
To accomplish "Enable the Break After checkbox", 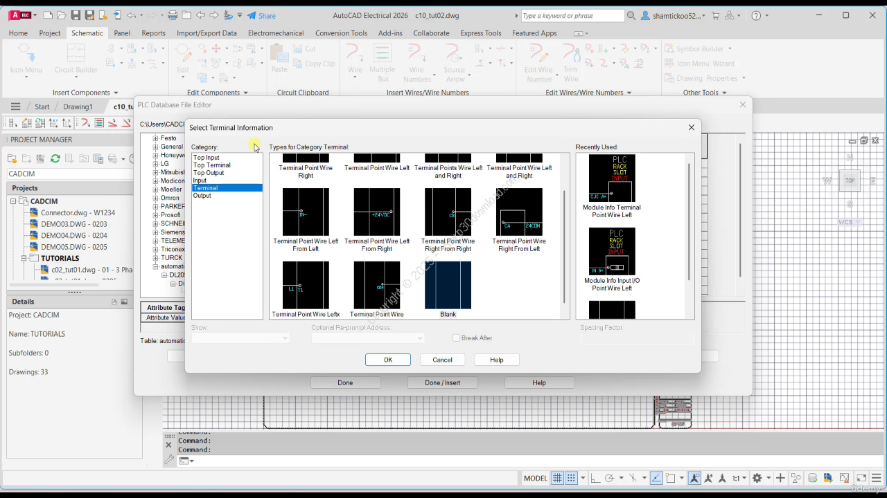I will pyautogui.click(x=456, y=338).
